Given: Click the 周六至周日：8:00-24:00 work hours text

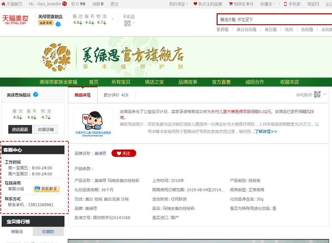Looking at the screenshot, I should [x=30, y=174].
